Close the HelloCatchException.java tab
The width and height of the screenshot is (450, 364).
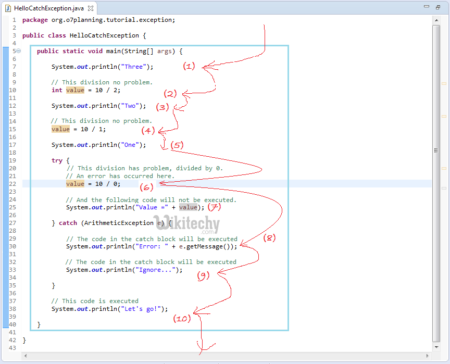[91, 9]
